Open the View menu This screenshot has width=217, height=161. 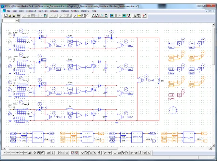21,11
